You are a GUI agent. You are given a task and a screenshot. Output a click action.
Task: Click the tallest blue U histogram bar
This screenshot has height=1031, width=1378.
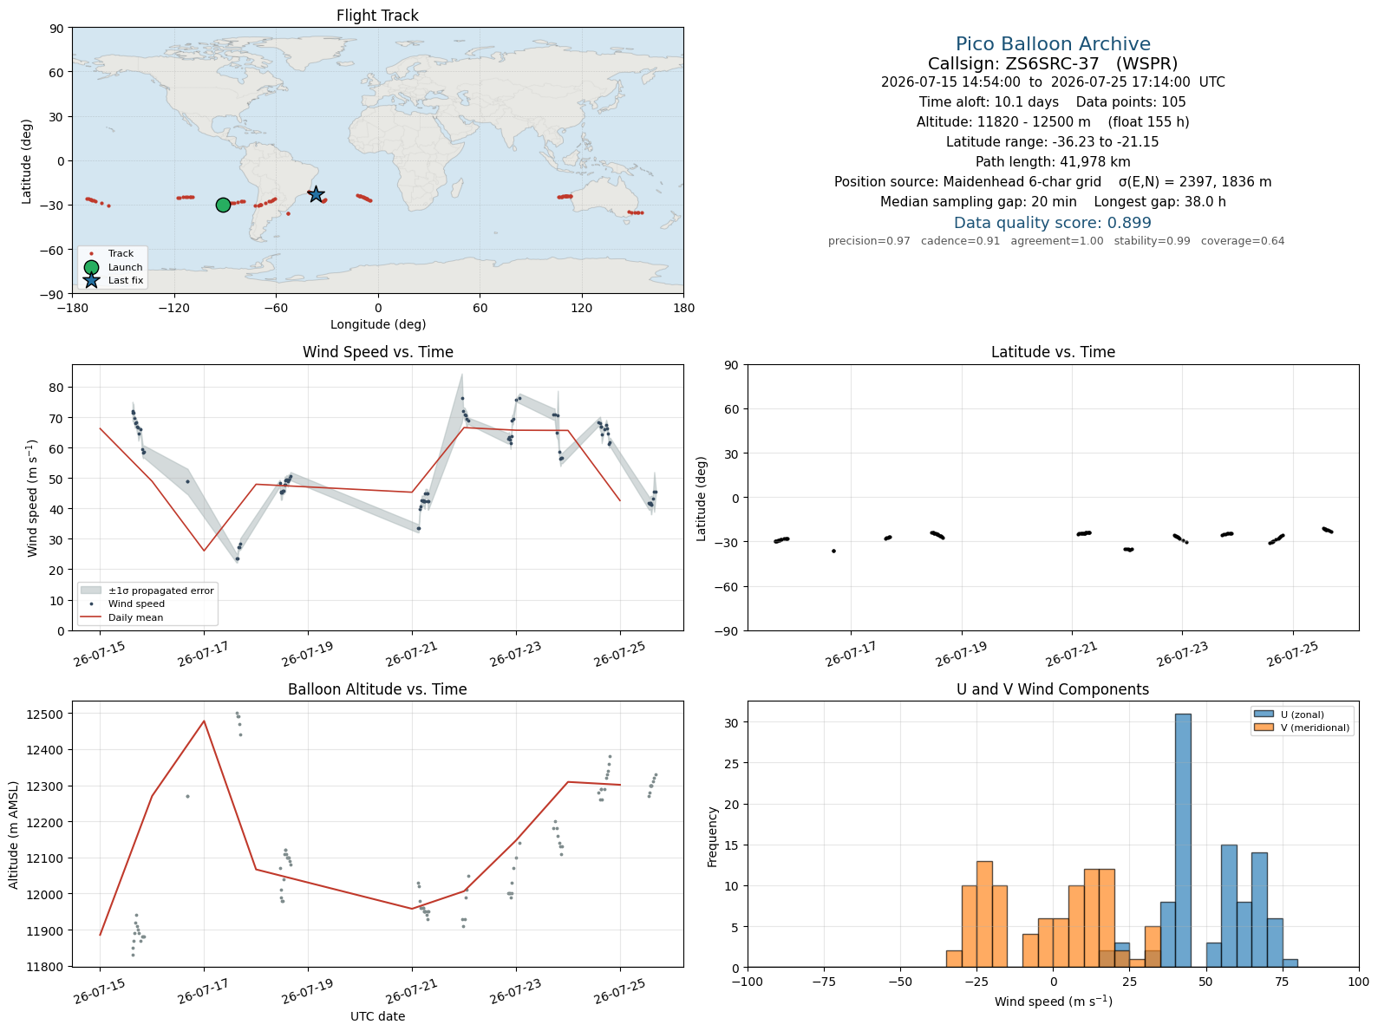[1183, 840]
